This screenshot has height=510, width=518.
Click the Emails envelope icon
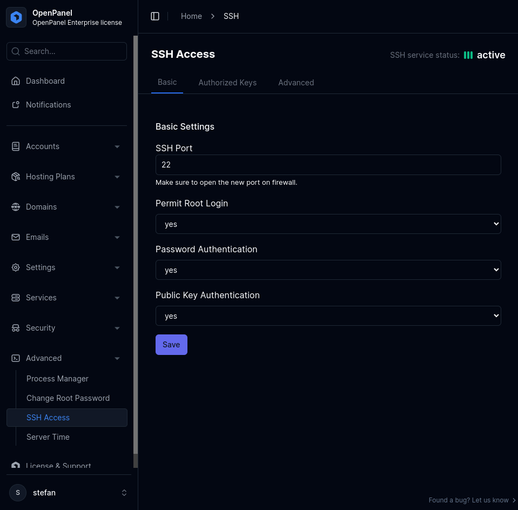[x=16, y=237]
